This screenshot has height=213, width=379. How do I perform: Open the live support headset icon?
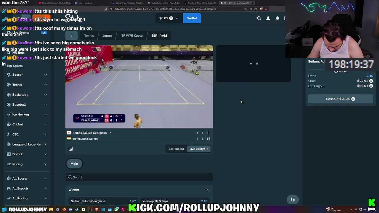pos(293,200)
